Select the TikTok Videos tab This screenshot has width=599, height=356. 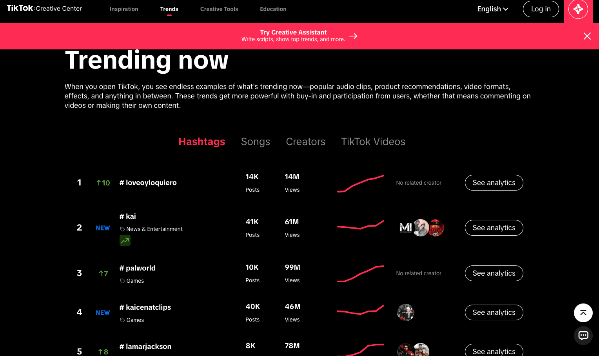point(373,142)
